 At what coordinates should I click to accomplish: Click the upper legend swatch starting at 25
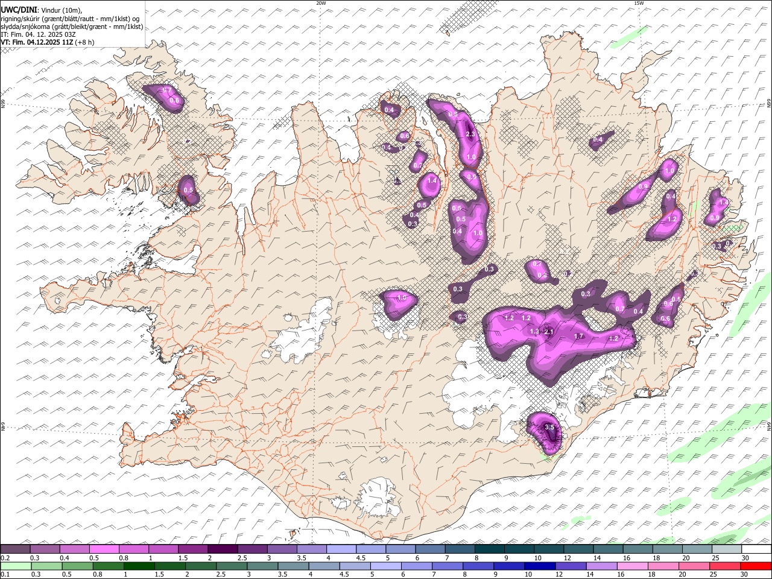tap(726, 549)
